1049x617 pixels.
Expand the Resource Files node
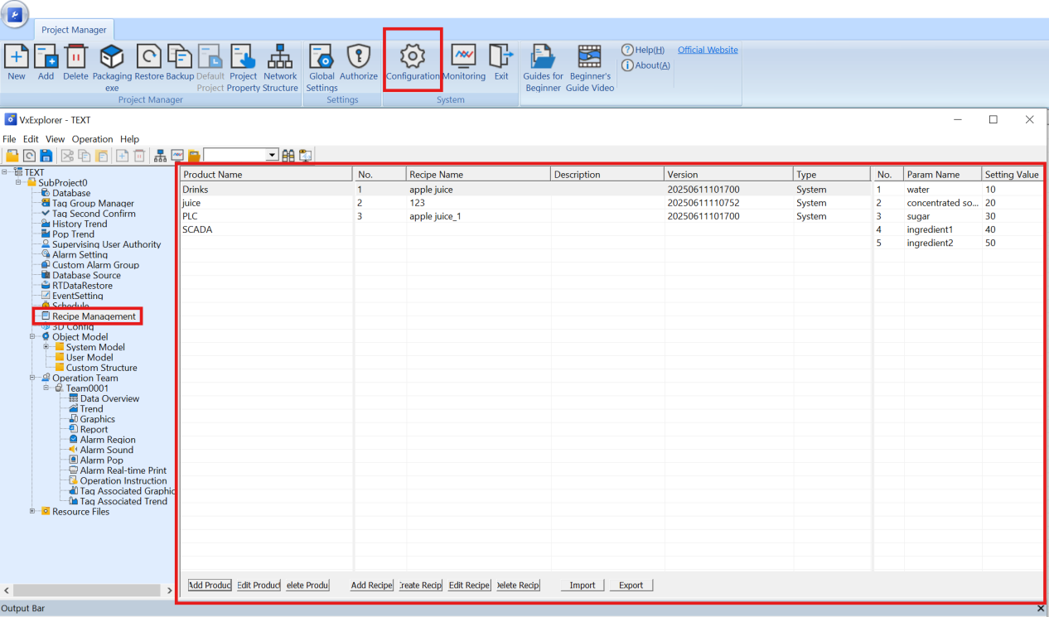33,512
